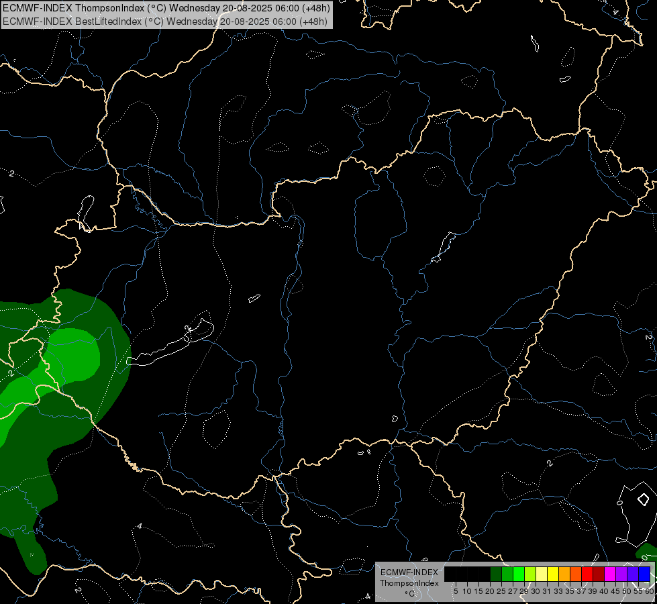Click the bright green 27–29 legend swatch
This screenshot has width=657, height=604.
[519, 574]
